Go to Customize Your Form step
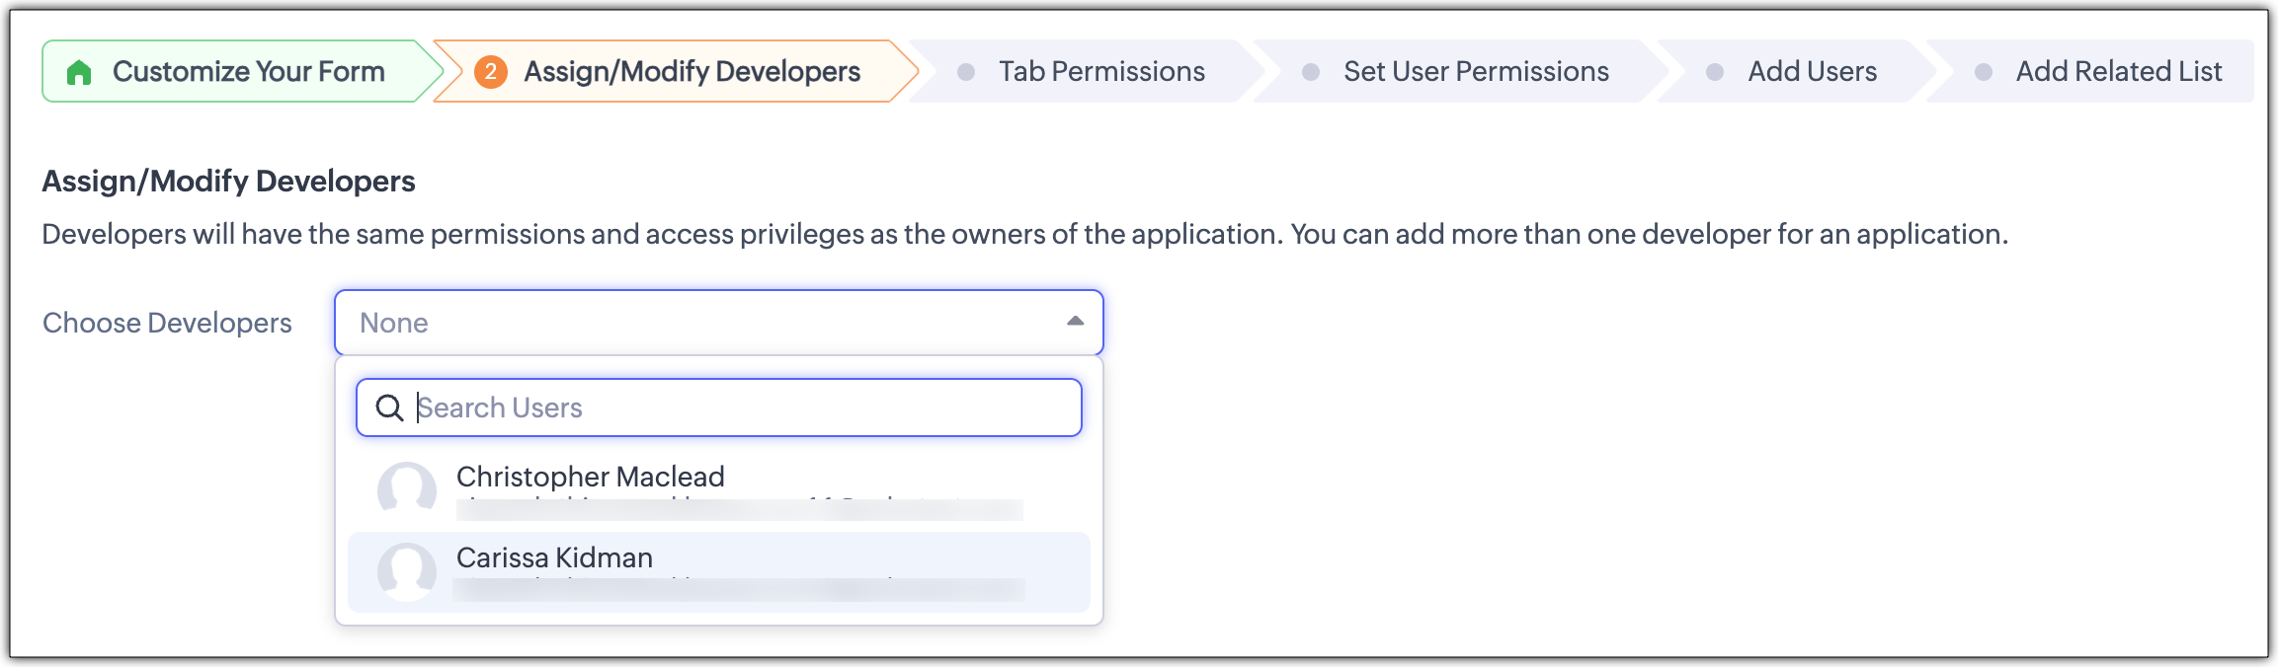 [x=248, y=72]
